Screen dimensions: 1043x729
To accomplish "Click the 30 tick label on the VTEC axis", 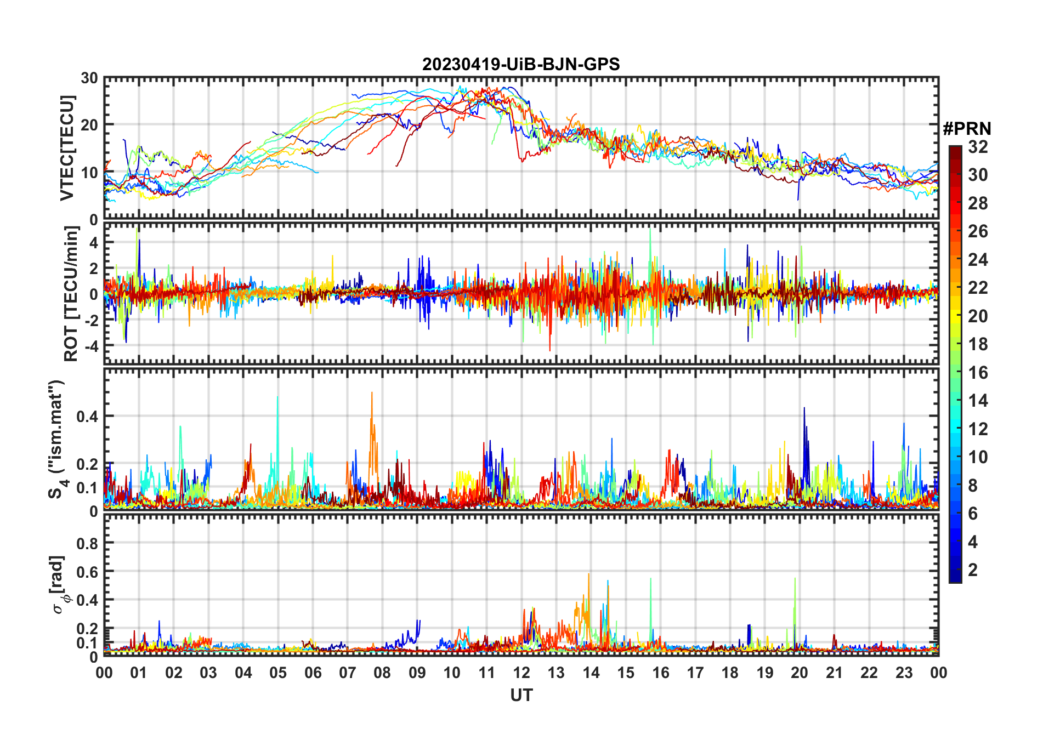I will click(x=89, y=78).
